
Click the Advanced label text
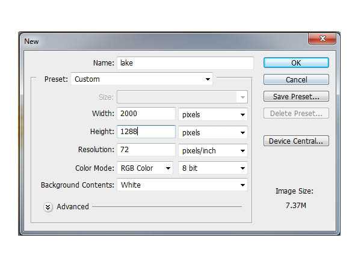pos(73,207)
